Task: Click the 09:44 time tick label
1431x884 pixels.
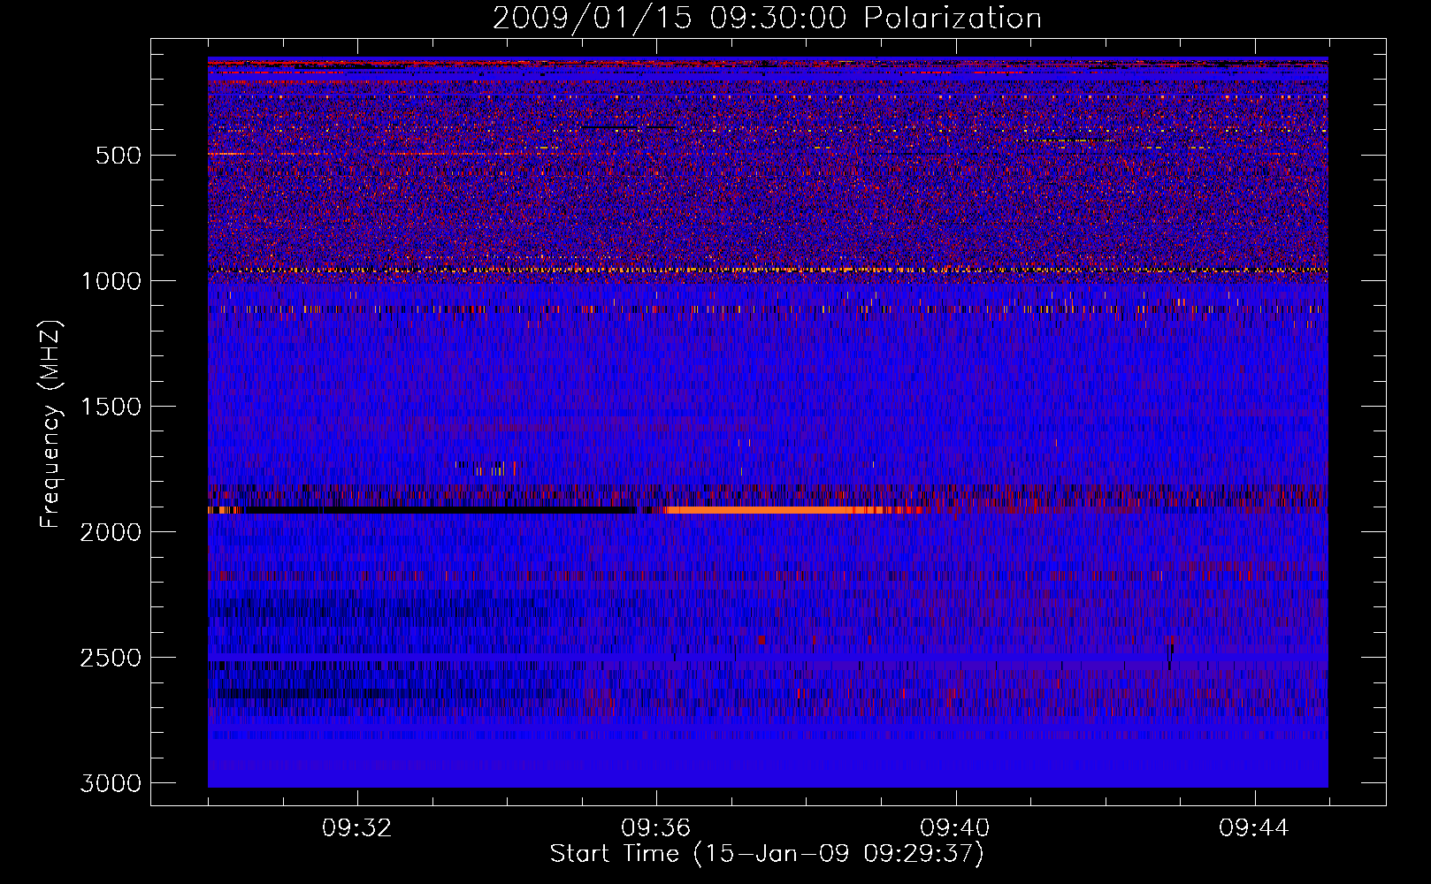Action: pos(1254,828)
